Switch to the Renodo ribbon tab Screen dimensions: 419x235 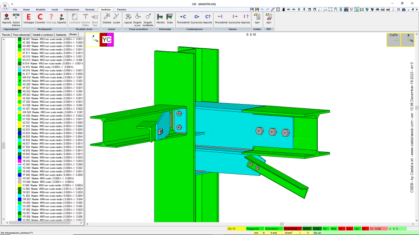click(x=90, y=10)
